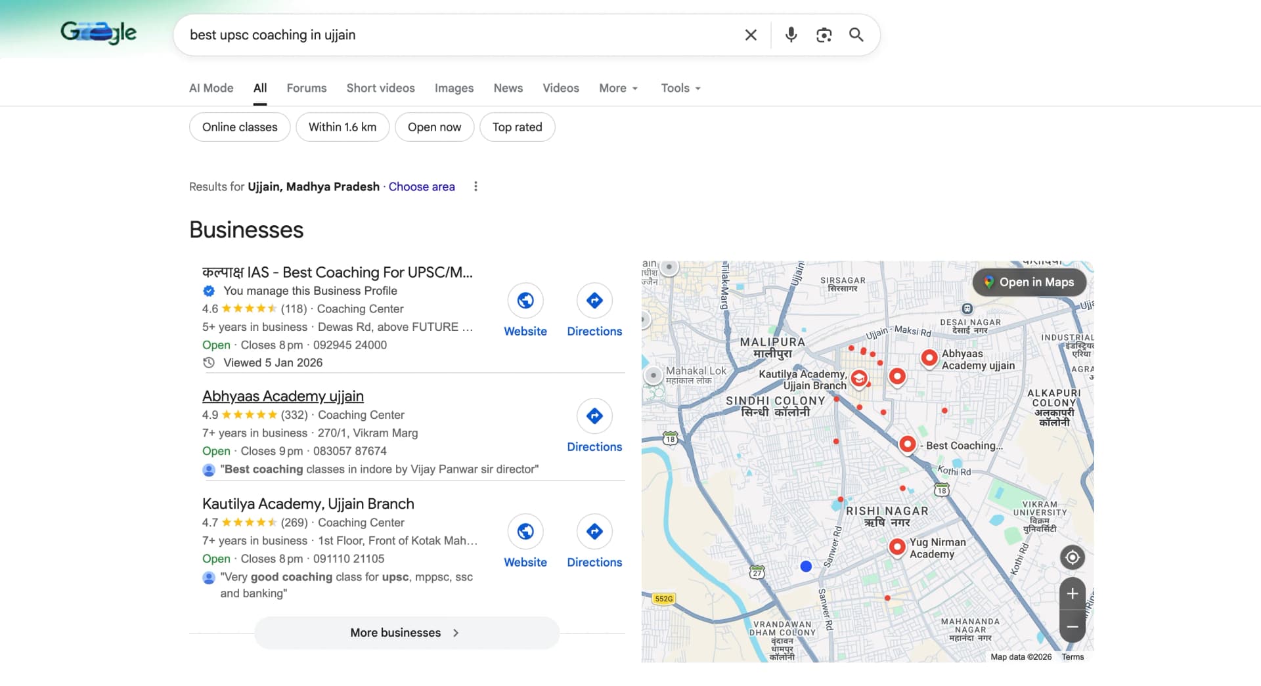
Task: Click the 'Businesses' heading
Action: point(246,230)
